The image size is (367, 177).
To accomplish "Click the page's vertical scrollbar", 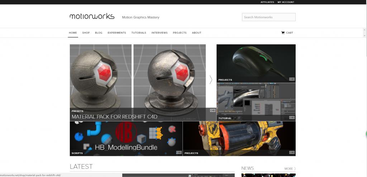I will 365,89.
